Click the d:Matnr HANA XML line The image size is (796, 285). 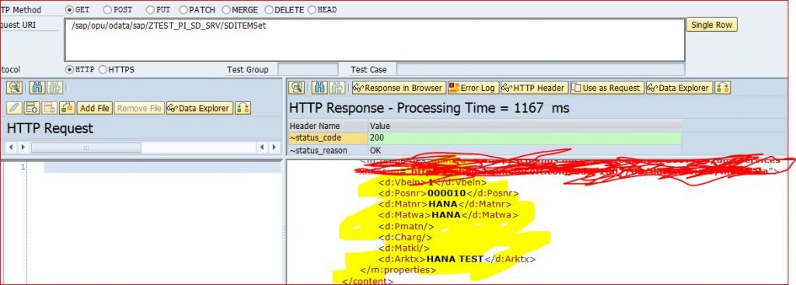pos(445,204)
